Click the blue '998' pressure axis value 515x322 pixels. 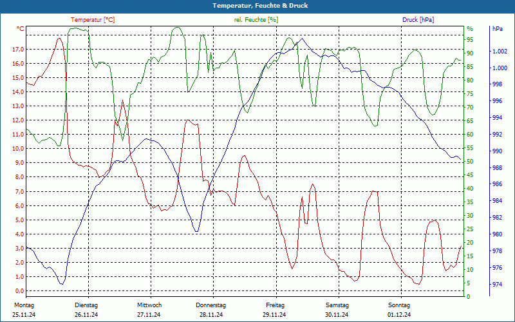(498, 84)
